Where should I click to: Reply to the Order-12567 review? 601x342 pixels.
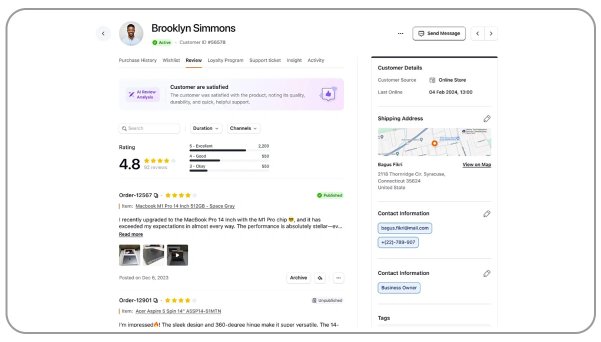pyautogui.click(x=320, y=277)
